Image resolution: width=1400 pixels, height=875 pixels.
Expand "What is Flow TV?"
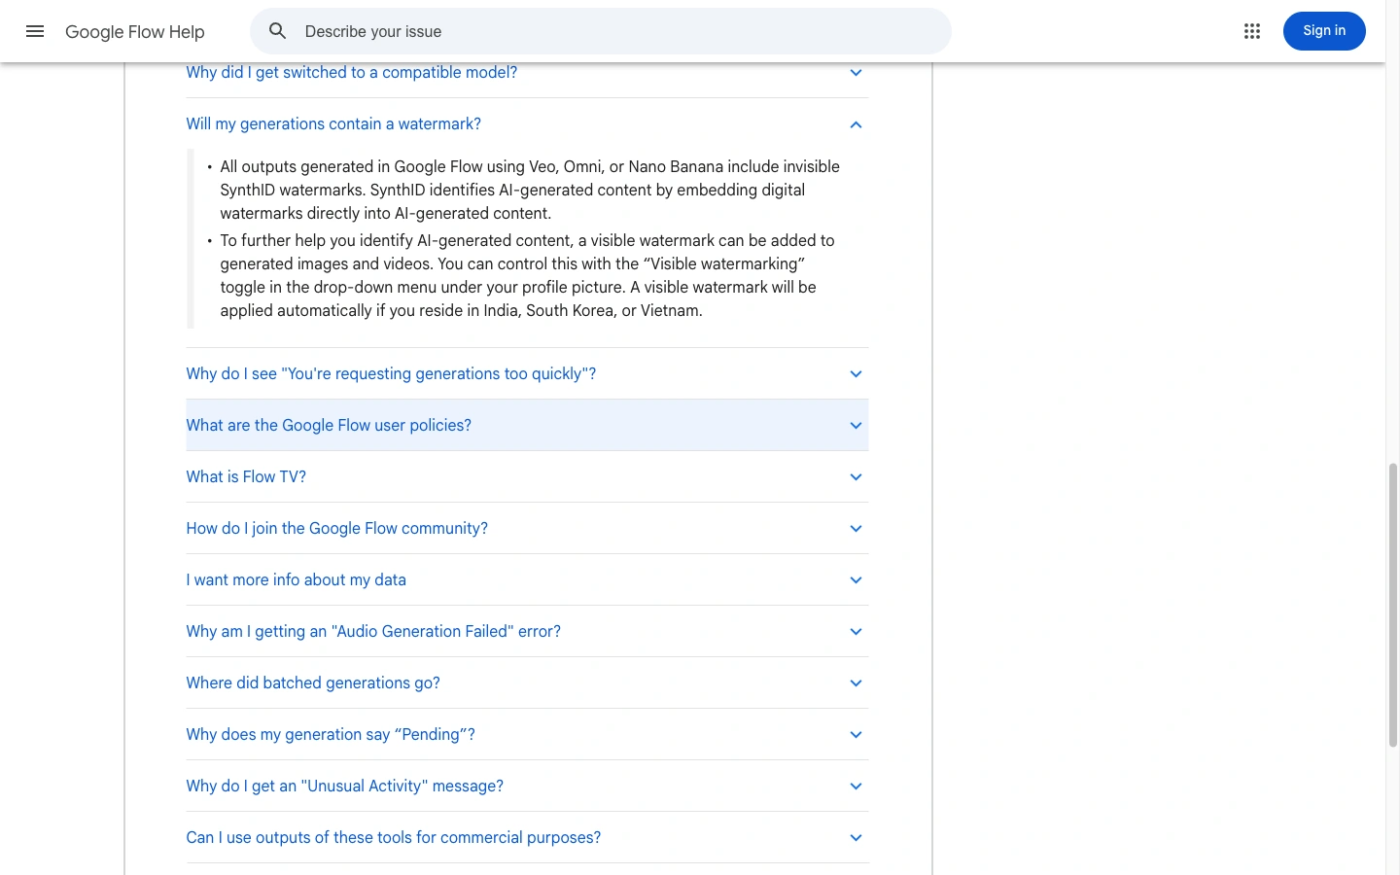527,477
